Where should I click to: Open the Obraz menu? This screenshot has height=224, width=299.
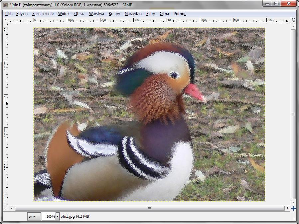click(79, 14)
